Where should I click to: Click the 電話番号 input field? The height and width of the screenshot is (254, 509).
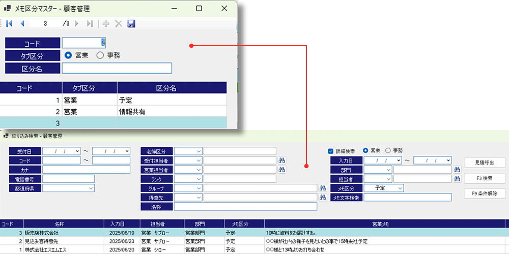point(68,179)
